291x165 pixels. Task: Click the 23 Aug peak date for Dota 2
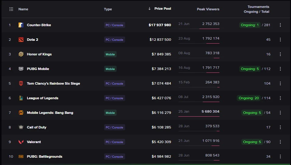pyautogui.click(x=184, y=38)
